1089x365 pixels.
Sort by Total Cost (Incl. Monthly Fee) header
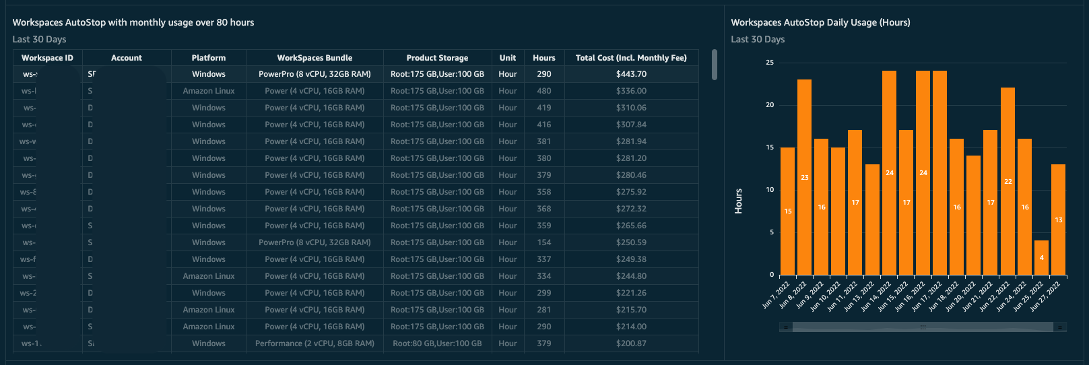631,58
